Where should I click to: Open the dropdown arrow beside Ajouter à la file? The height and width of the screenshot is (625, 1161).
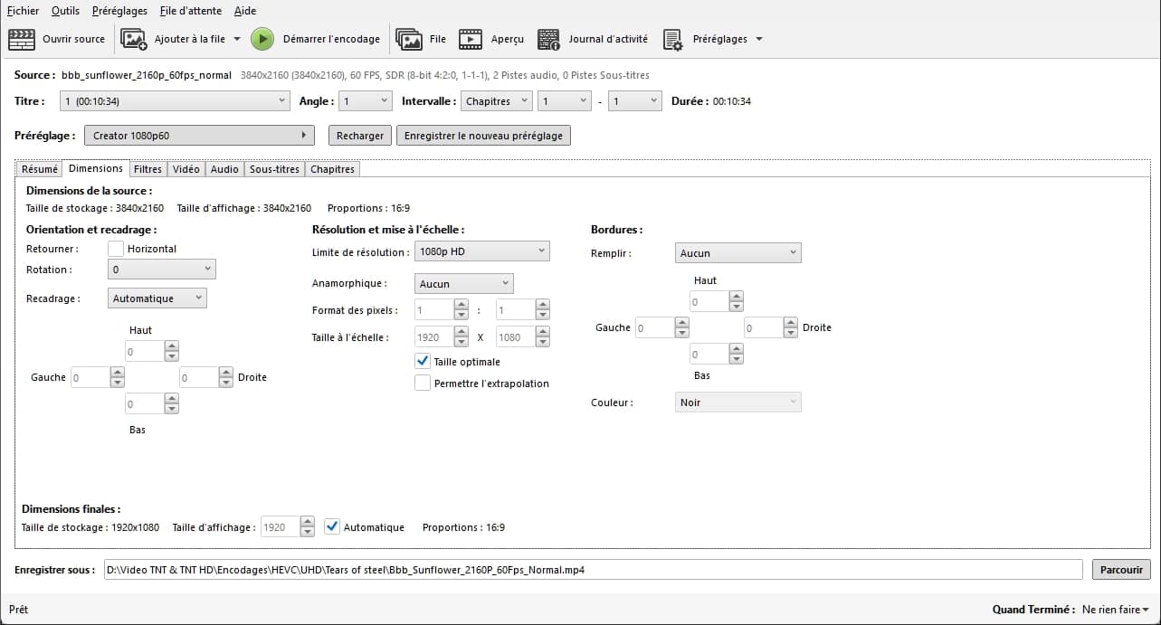[237, 40]
